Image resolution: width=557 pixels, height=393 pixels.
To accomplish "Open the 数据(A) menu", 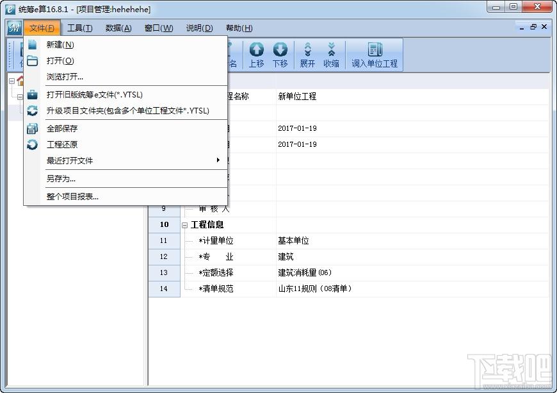I will [118, 28].
